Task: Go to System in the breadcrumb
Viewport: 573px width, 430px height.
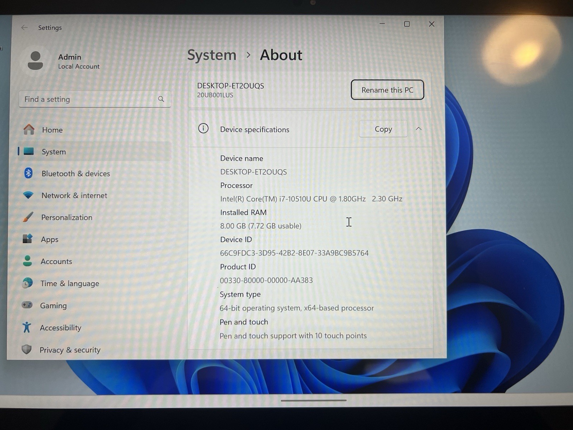Action: [212, 55]
